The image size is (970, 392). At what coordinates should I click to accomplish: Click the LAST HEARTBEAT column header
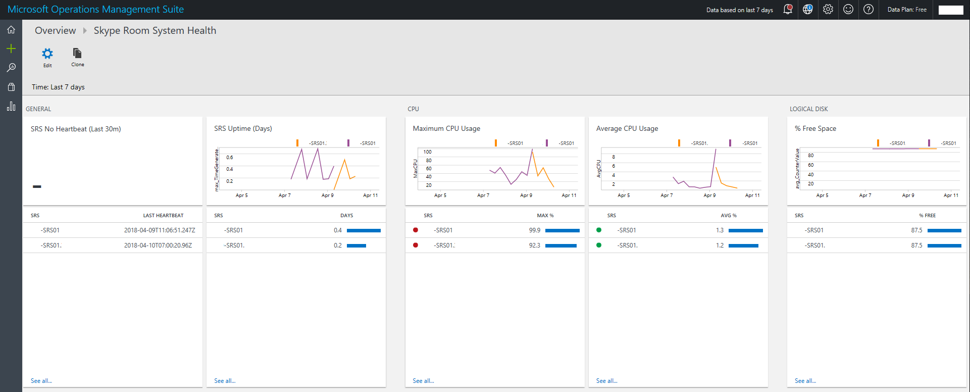[x=163, y=216]
